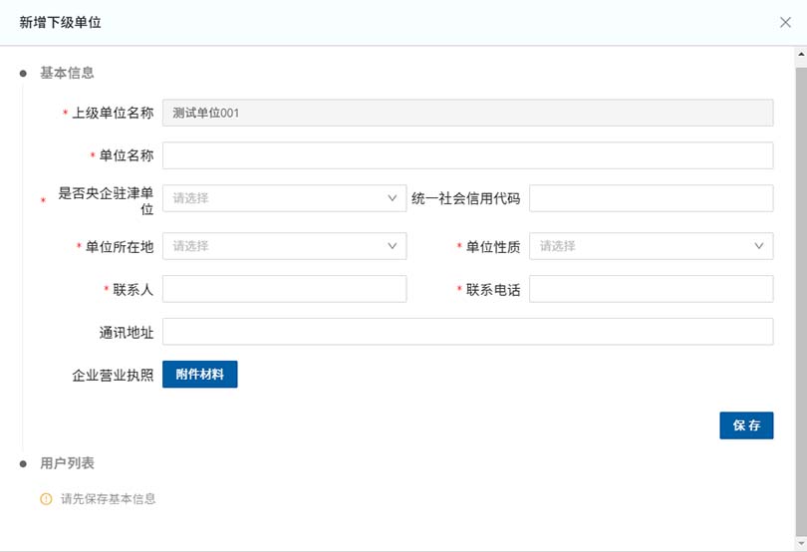Click the warning icon beside 请先保存基本信息
807x552 pixels.
pos(46,499)
